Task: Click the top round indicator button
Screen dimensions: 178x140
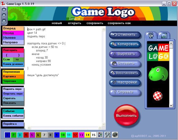Action: tap(4, 10)
